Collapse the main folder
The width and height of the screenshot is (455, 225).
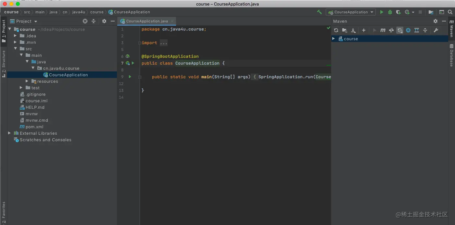pyautogui.click(x=21, y=55)
